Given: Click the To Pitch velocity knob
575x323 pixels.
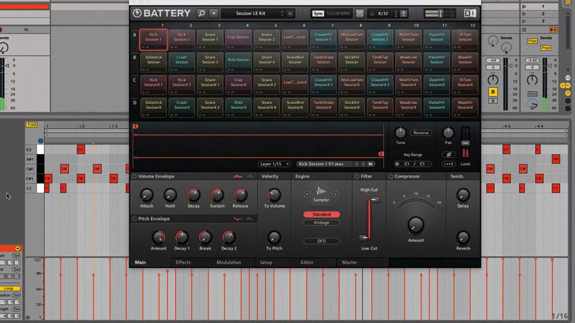Looking at the screenshot, I should tap(274, 237).
